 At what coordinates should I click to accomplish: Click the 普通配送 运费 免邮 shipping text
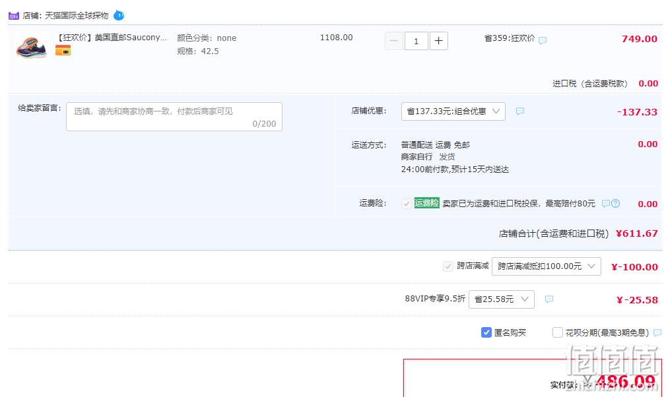click(436, 144)
